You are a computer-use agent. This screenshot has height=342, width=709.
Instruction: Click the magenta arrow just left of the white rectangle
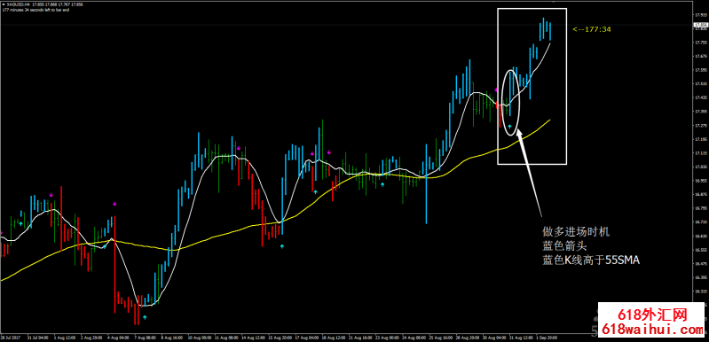coord(496,89)
